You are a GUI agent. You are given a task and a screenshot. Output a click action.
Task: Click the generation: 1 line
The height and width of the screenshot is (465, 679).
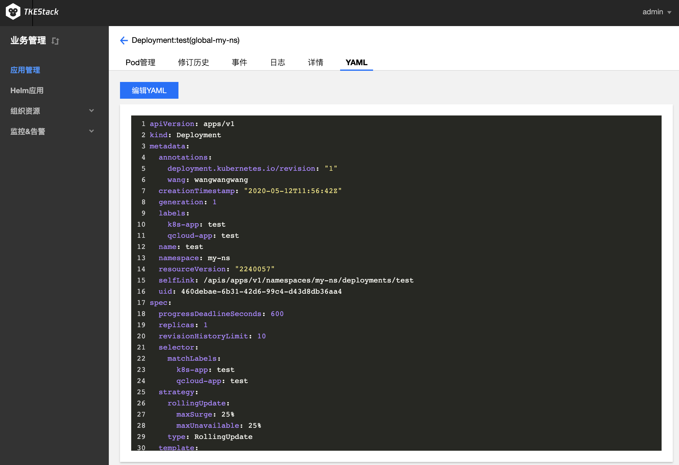point(187,202)
